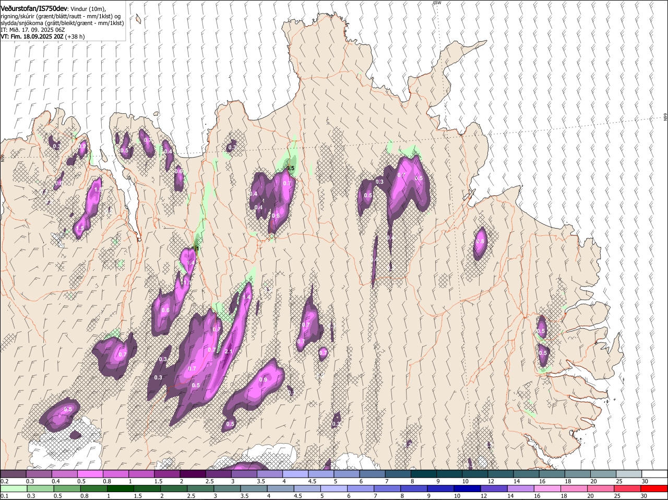Screen dimensions: 668x500
Task: Select the 'IT: Mið. 17. 09. 2025 06Z' line
Action: coord(32,30)
